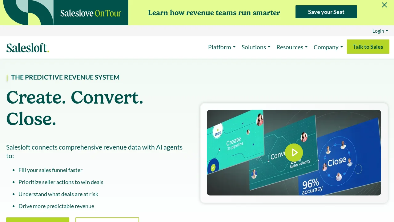Click the Talk to Sales button
The image size is (394, 222).
(x=368, y=47)
